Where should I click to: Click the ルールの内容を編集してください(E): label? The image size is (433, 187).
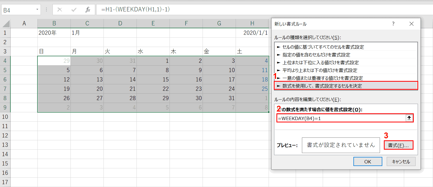(308, 99)
